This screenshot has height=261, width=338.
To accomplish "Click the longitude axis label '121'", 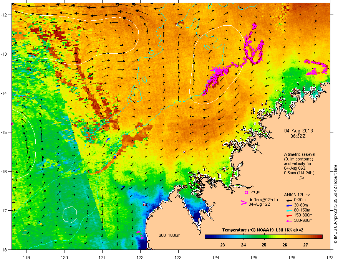I will pyautogui.click(x=102, y=257).
